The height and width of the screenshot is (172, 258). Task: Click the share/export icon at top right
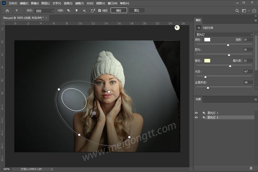click(254, 11)
